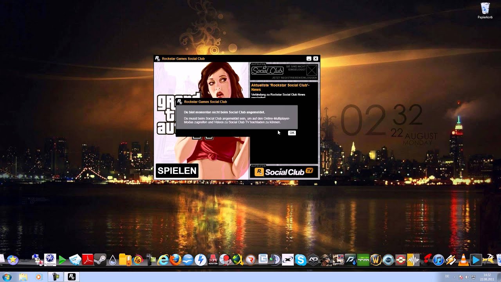501x282 pixels.
Task: Show hidden system tray icons
Action: [x=454, y=277]
